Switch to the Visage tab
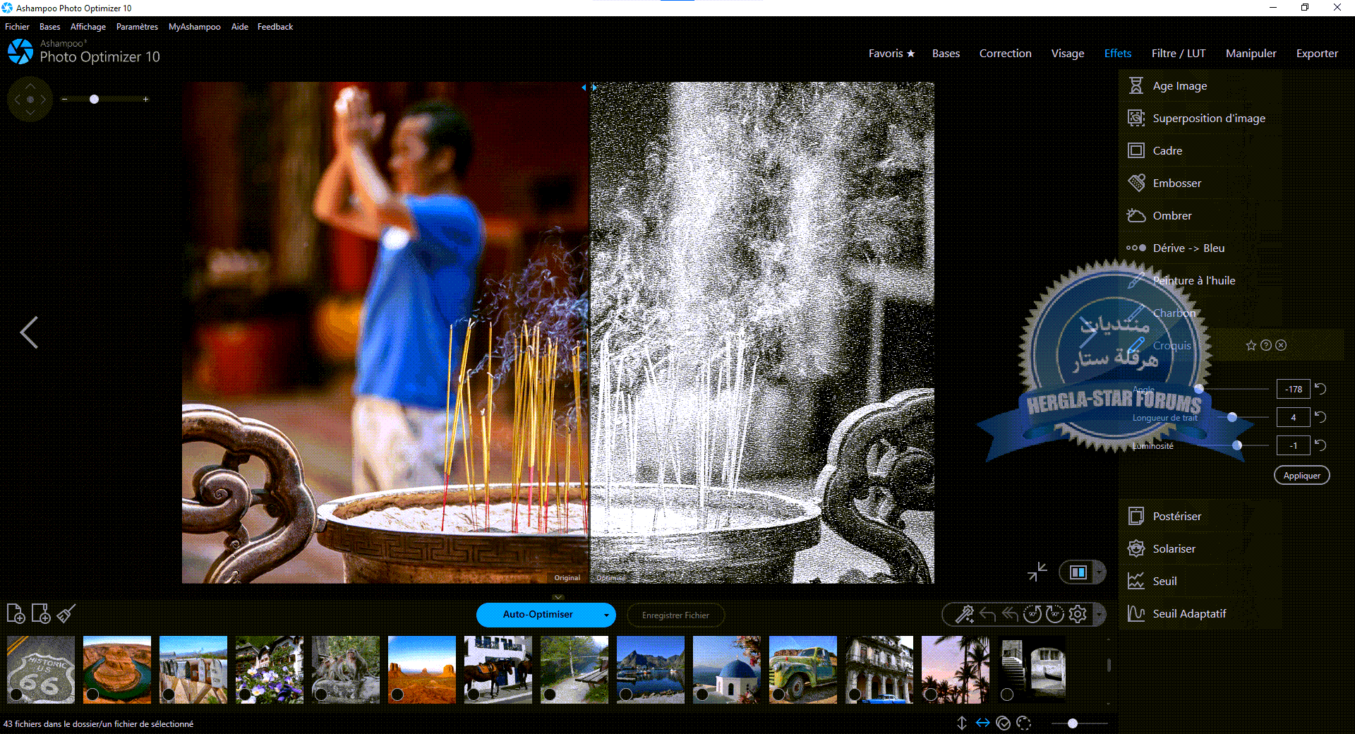 coord(1068,54)
